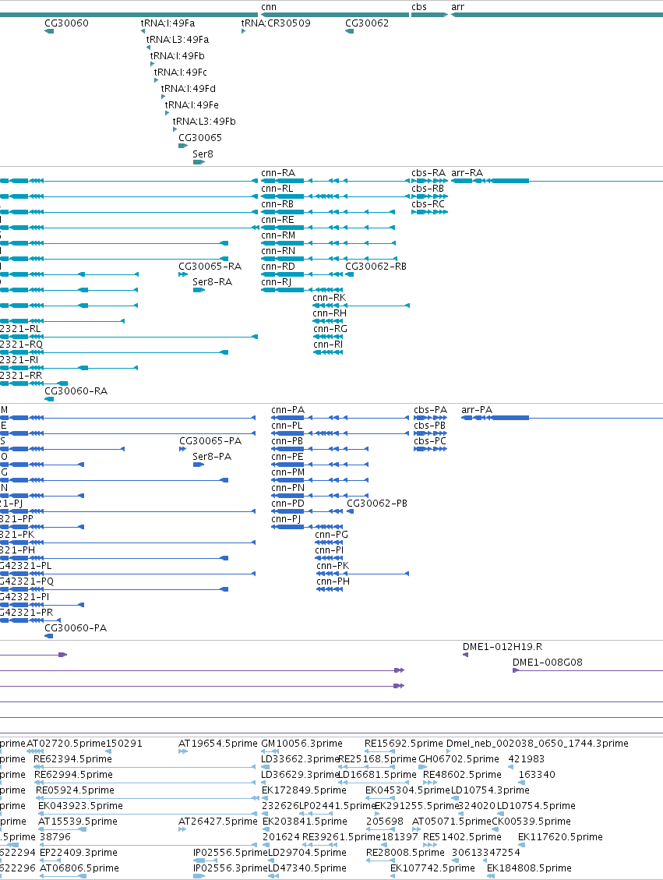Image resolution: width=663 pixels, height=880 pixels.
Task: Select the CG30062 gene label
Action: [367, 23]
